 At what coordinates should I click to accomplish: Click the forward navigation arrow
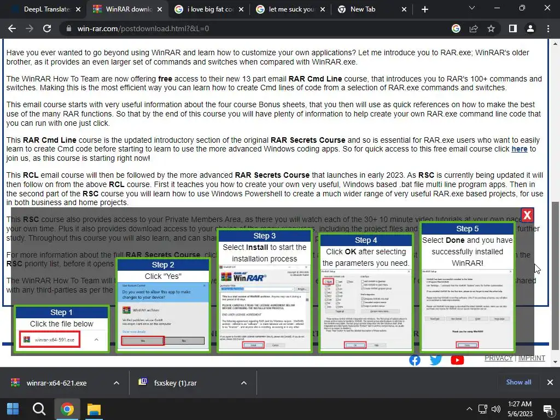(x=30, y=28)
